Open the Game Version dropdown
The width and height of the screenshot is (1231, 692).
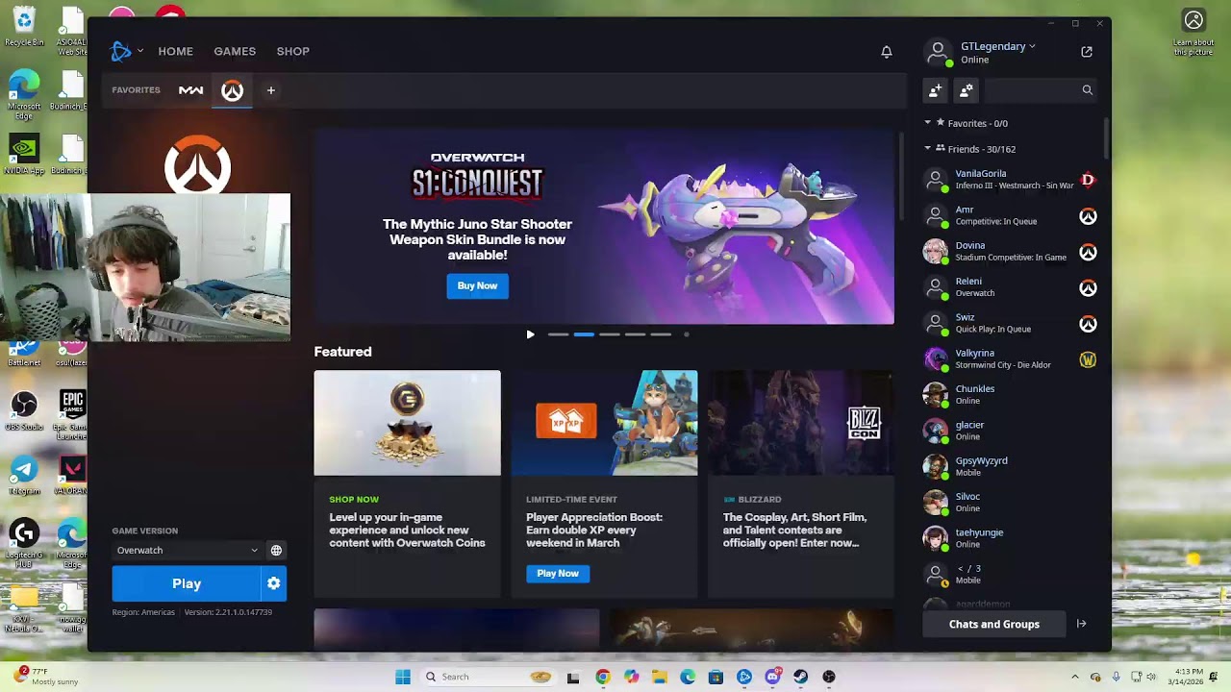pos(188,551)
